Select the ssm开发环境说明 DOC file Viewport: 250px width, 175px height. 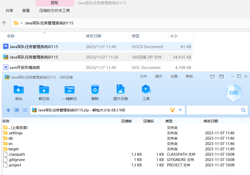(97, 67)
